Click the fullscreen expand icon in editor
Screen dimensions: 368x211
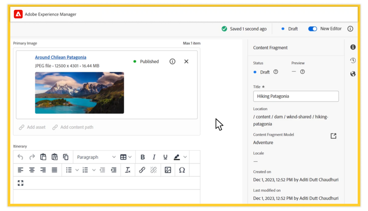20,183
